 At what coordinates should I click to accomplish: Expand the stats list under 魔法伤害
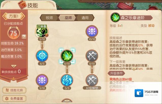click(14, 66)
